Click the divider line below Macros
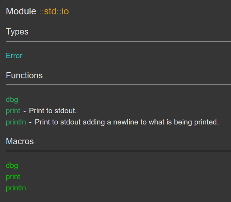 pyautogui.click(x=118, y=151)
